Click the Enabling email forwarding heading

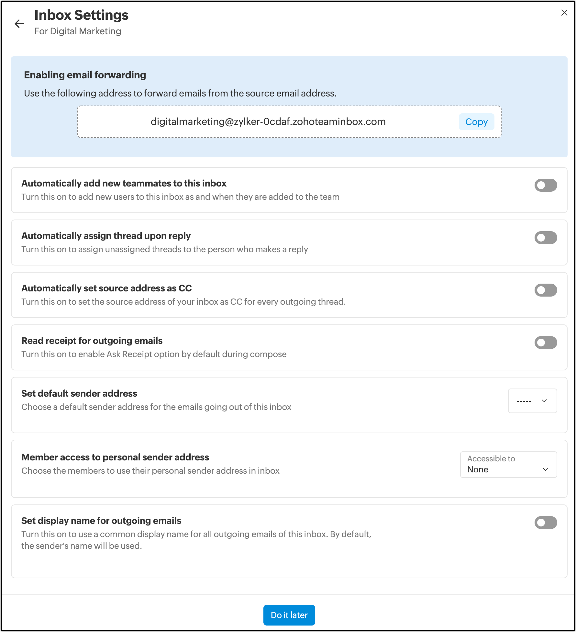[x=85, y=75]
